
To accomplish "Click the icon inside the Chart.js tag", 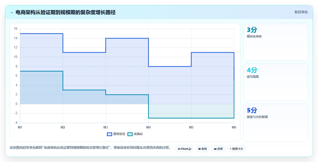I will [179, 149].
